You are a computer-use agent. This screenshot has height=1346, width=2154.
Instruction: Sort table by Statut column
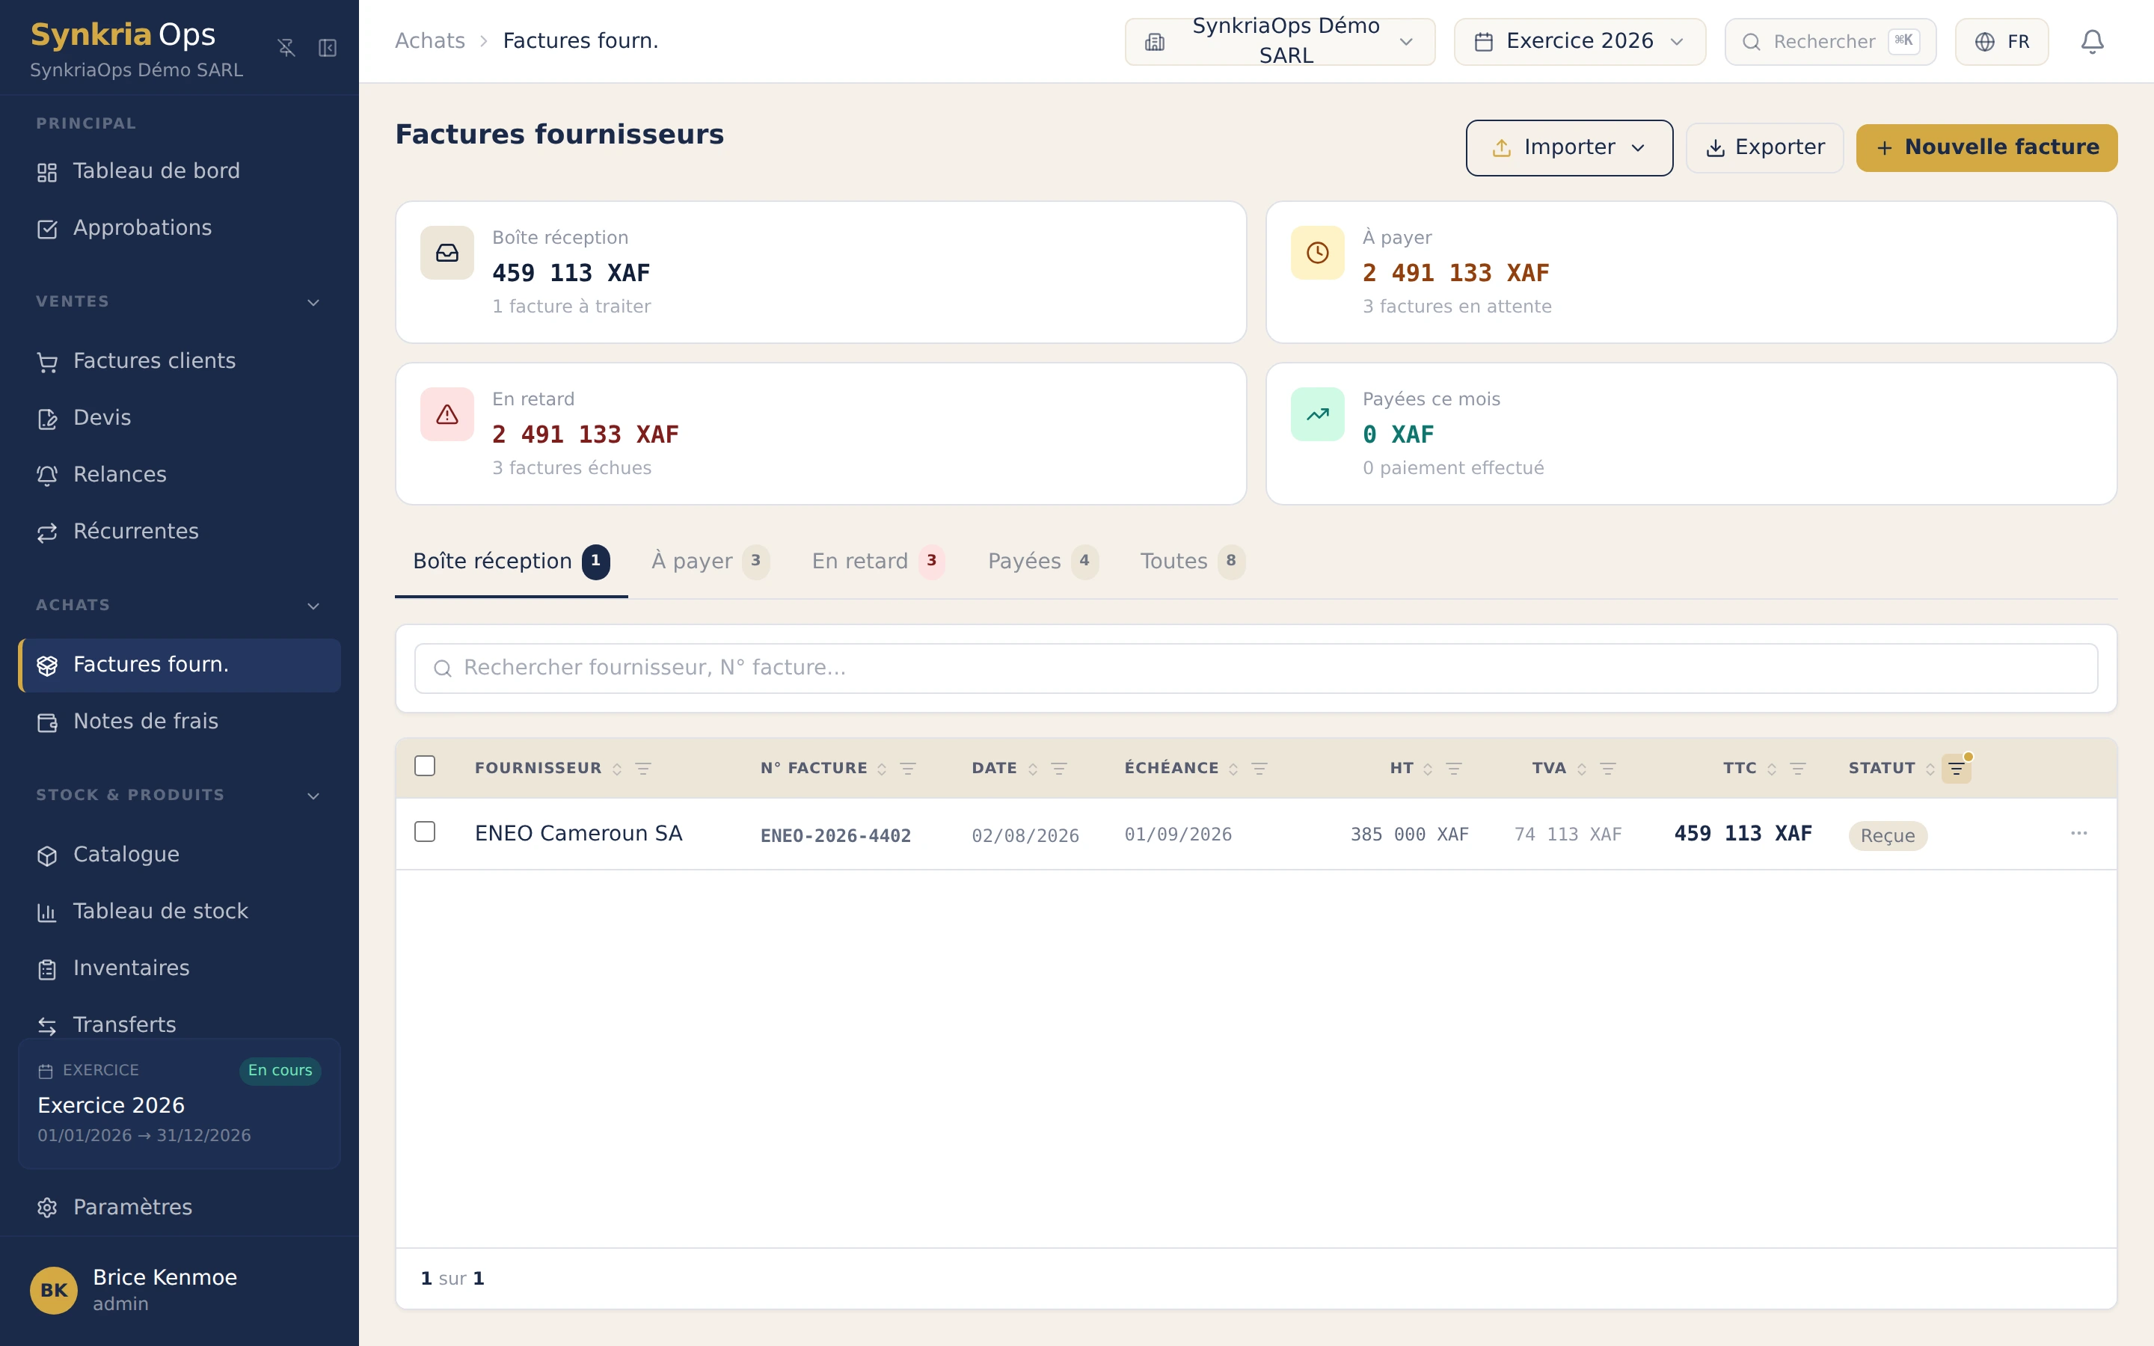(x=1930, y=769)
